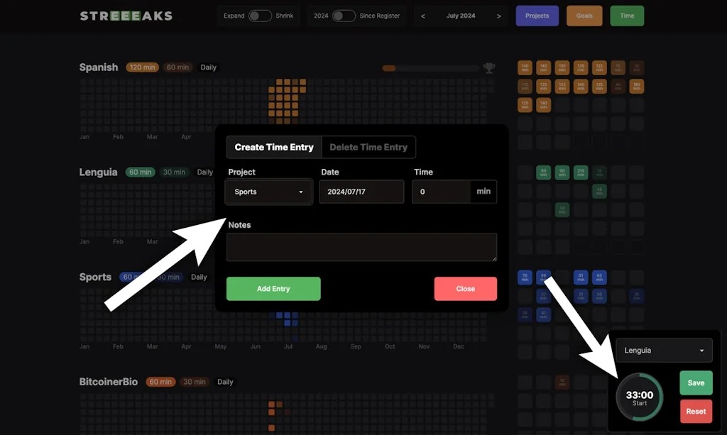
Task: Open the Lenguia project selector near the timer
Action: 663,350
